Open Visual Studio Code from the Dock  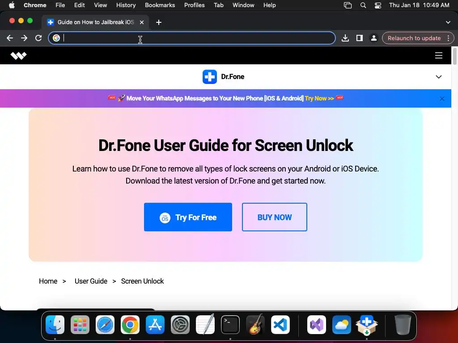coord(280,325)
